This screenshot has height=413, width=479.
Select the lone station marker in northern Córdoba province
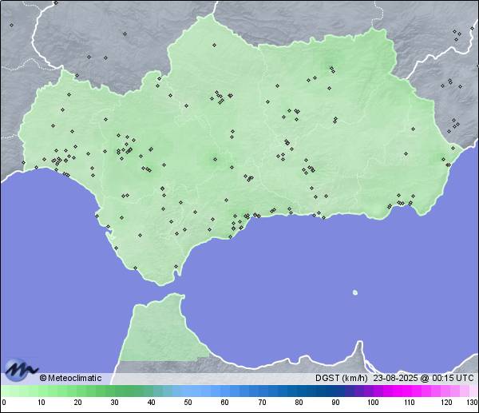[x=214, y=45]
